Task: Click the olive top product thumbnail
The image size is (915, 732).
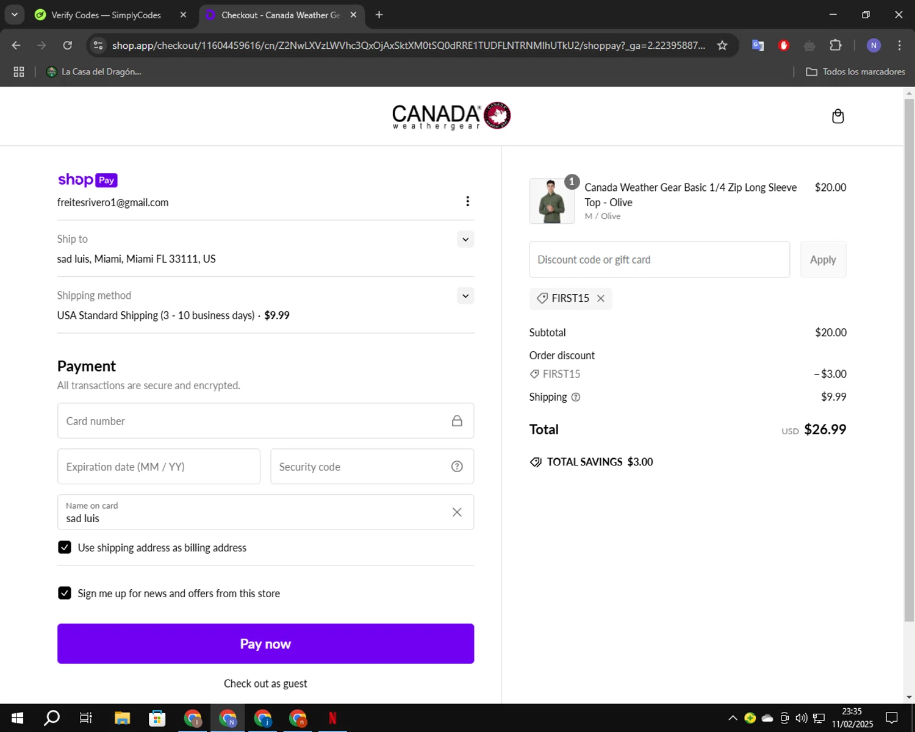Action: [552, 201]
